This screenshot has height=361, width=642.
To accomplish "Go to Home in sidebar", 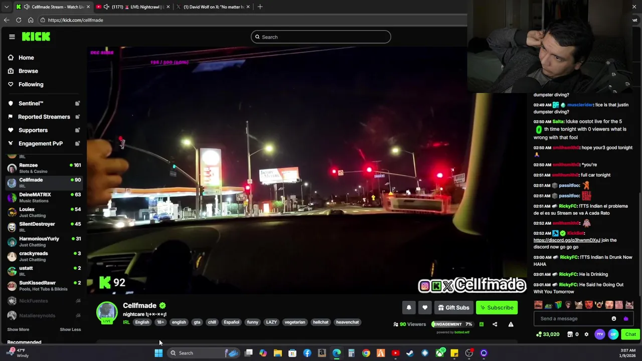I will click(x=26, y=58).
